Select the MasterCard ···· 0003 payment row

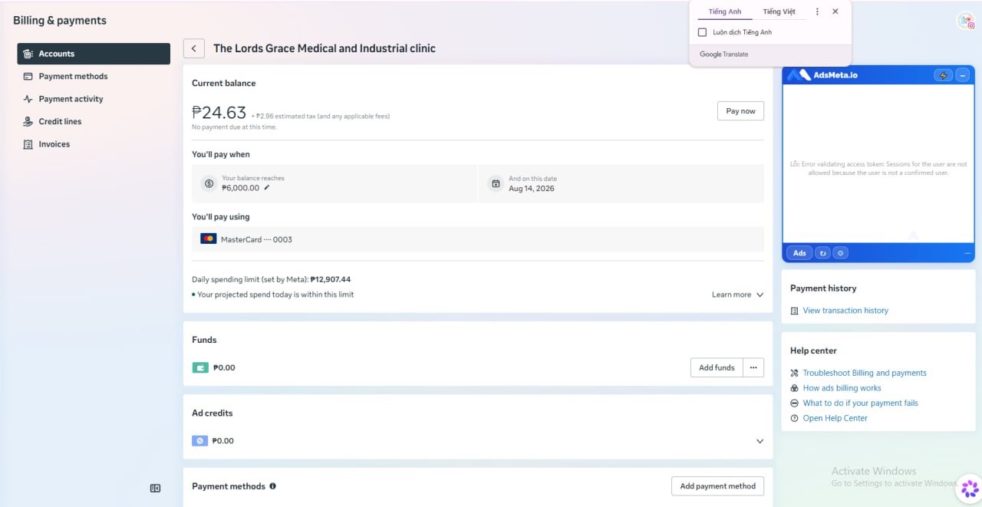coord(477,239)
